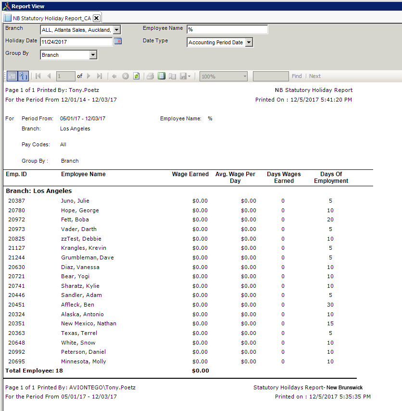Click employee name Krangles, Krevin
402x411 pixels.
[x=84, y=248]
